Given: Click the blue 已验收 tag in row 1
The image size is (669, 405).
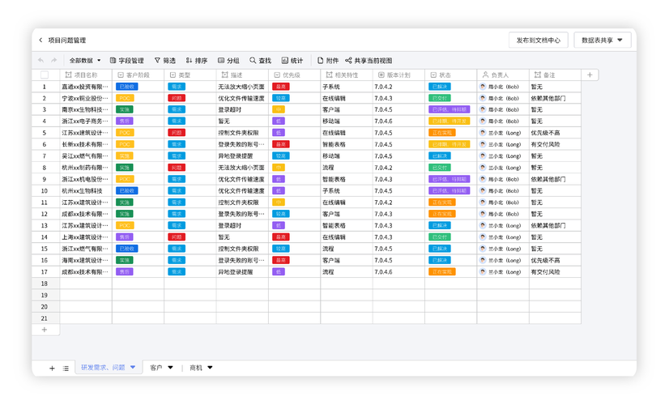Looking at the screenshot, I should coord(126,87).
